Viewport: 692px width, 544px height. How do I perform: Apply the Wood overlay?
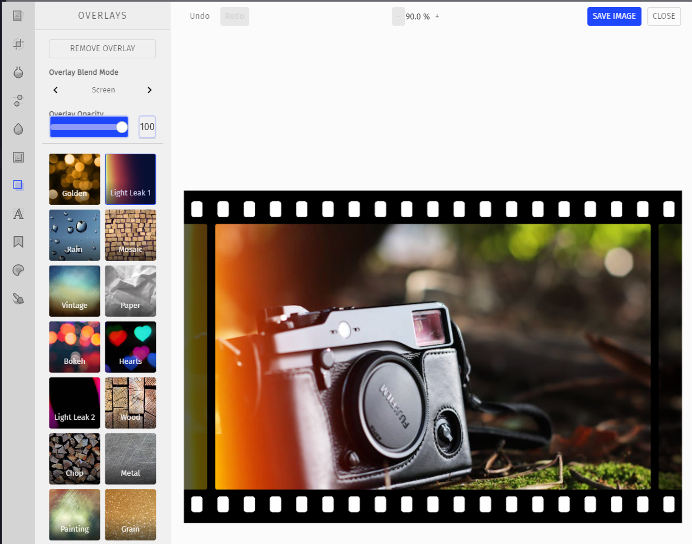[131, 403]
